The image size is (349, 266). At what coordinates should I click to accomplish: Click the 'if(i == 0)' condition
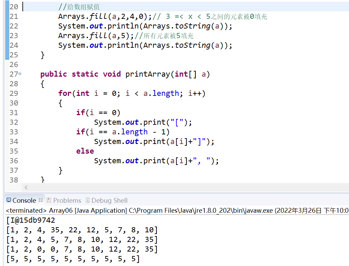tap(98, 113)
